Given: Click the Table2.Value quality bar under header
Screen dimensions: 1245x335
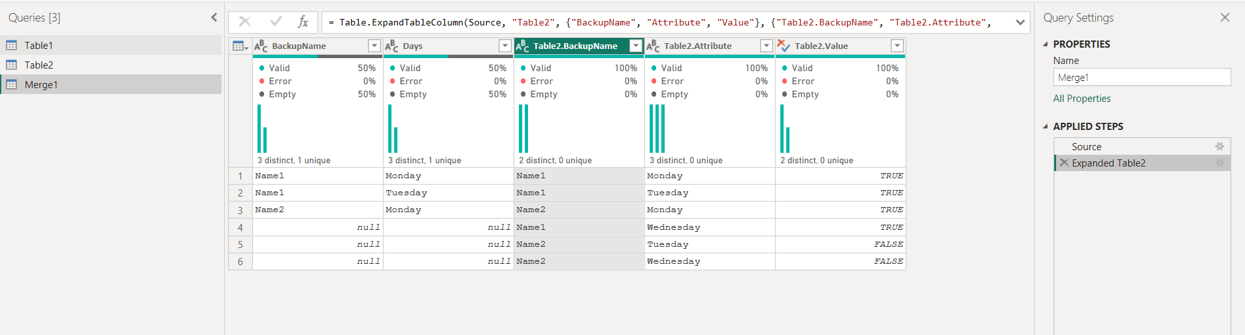Looking at the screenshot, I should [840, 57].
